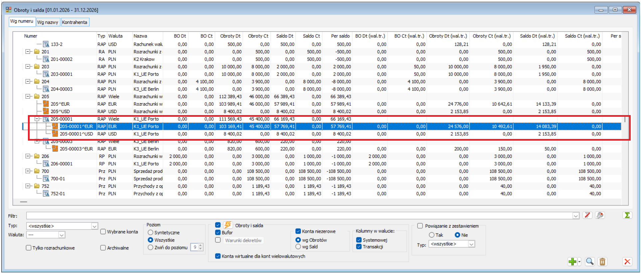Image resolution: width=641 pixels, height=273 pixels.
Task: Click the magnifier preview icon
Action: (x=590, y=262)
